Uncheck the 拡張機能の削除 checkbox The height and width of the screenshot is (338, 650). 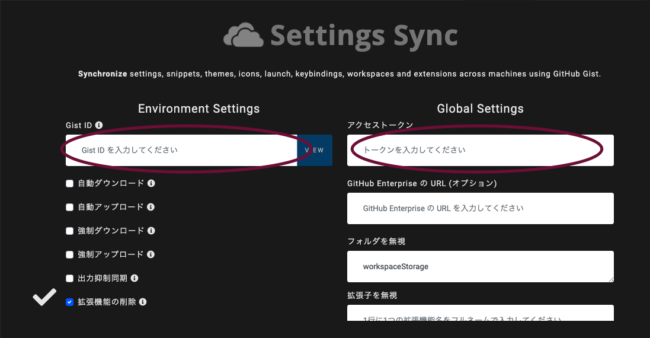point(70,302)
